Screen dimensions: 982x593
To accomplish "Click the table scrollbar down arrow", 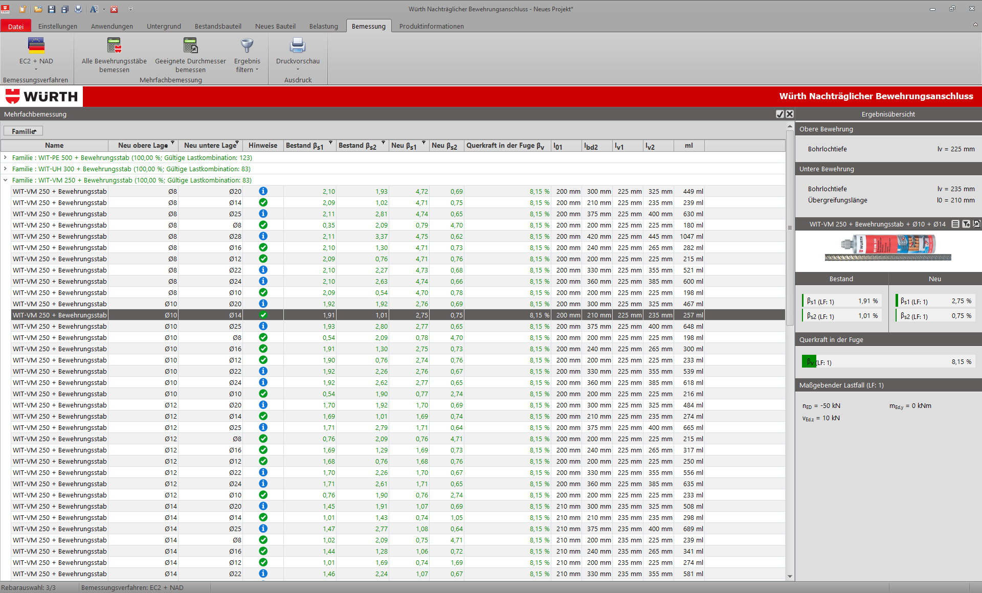I will click(790, 576).
